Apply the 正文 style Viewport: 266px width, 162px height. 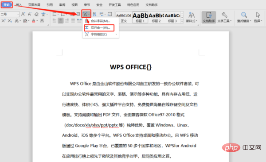click(124, 18)
